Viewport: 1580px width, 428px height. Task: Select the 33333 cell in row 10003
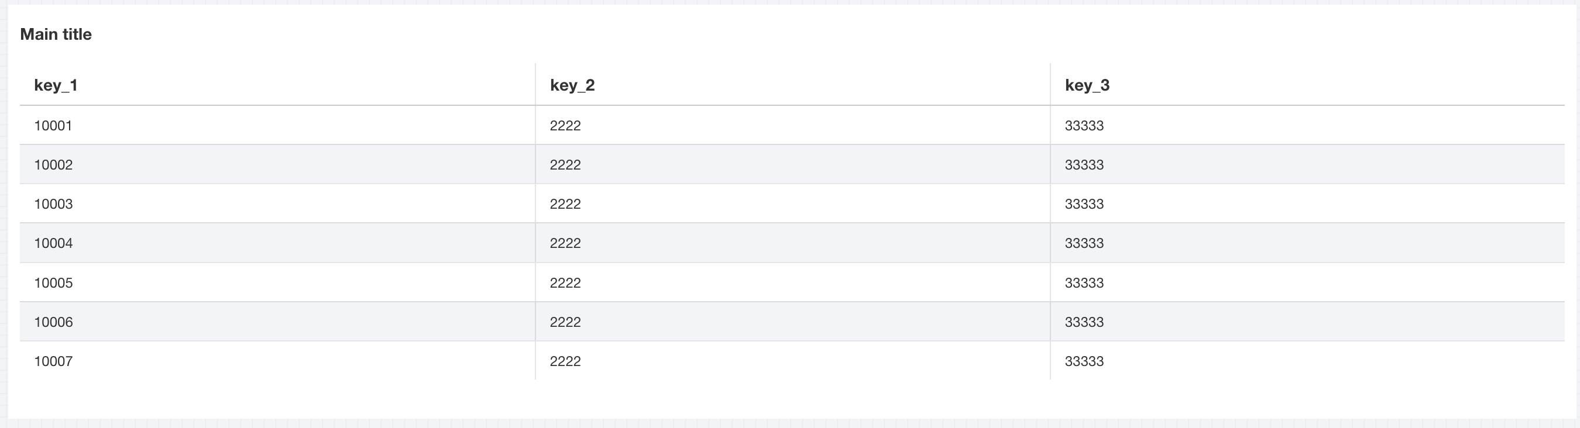1084,204
